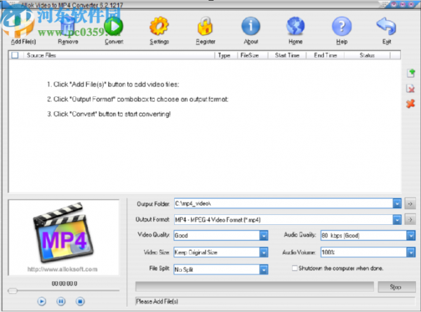Open the Audio Quality dropdown

coord(410,235)
